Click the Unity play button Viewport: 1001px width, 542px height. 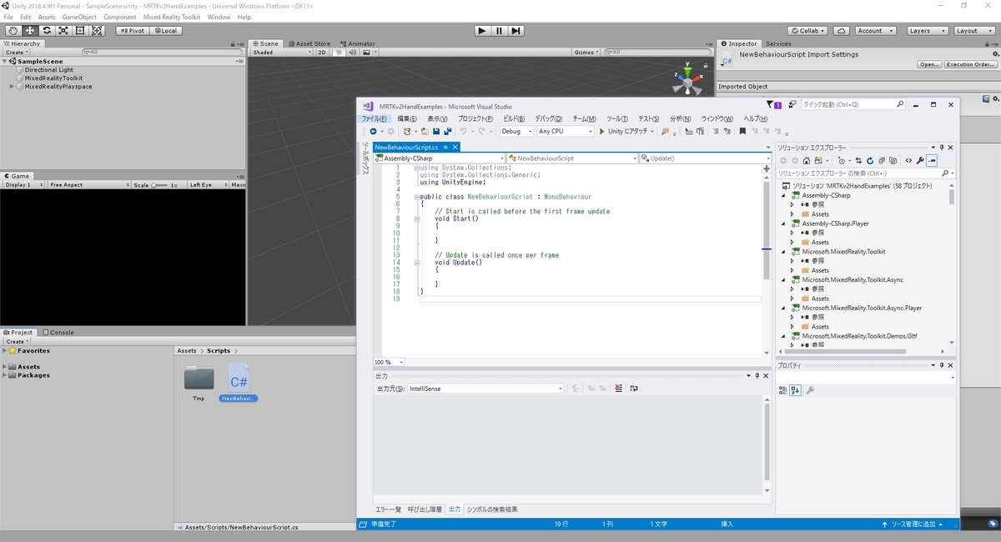point(482,31)
